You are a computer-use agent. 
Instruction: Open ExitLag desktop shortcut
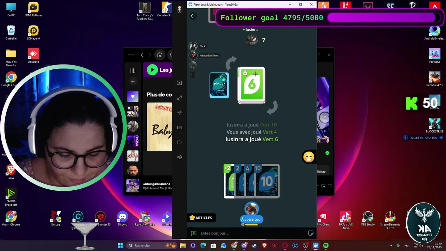56,219
